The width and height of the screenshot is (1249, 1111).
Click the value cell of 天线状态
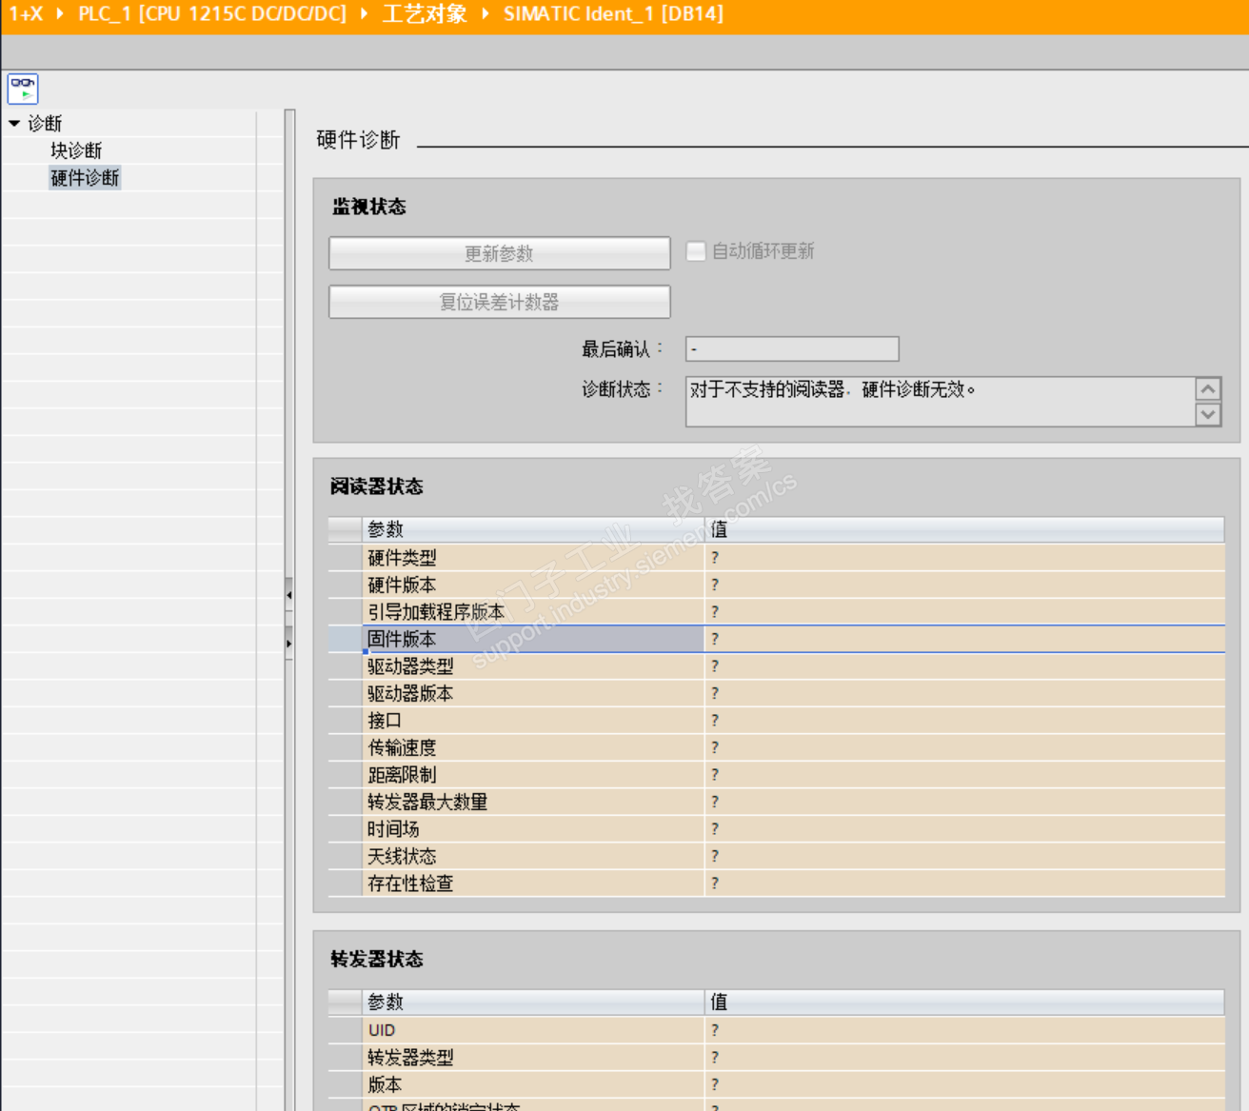coord(964,856)
